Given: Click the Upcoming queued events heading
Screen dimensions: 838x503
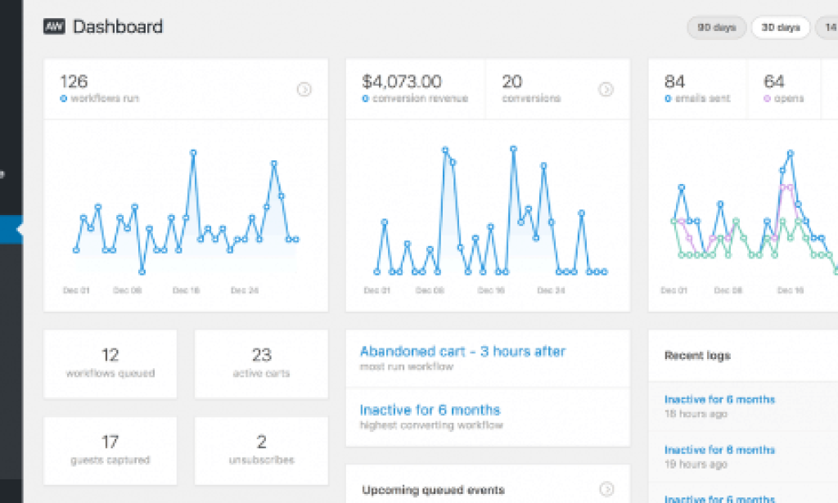Looking at the screenshot, I should [x=434, y=490].
